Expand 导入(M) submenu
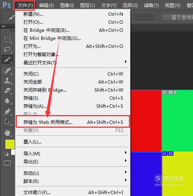Viewport: 193px width, 196px height. (x=73, y=153)
